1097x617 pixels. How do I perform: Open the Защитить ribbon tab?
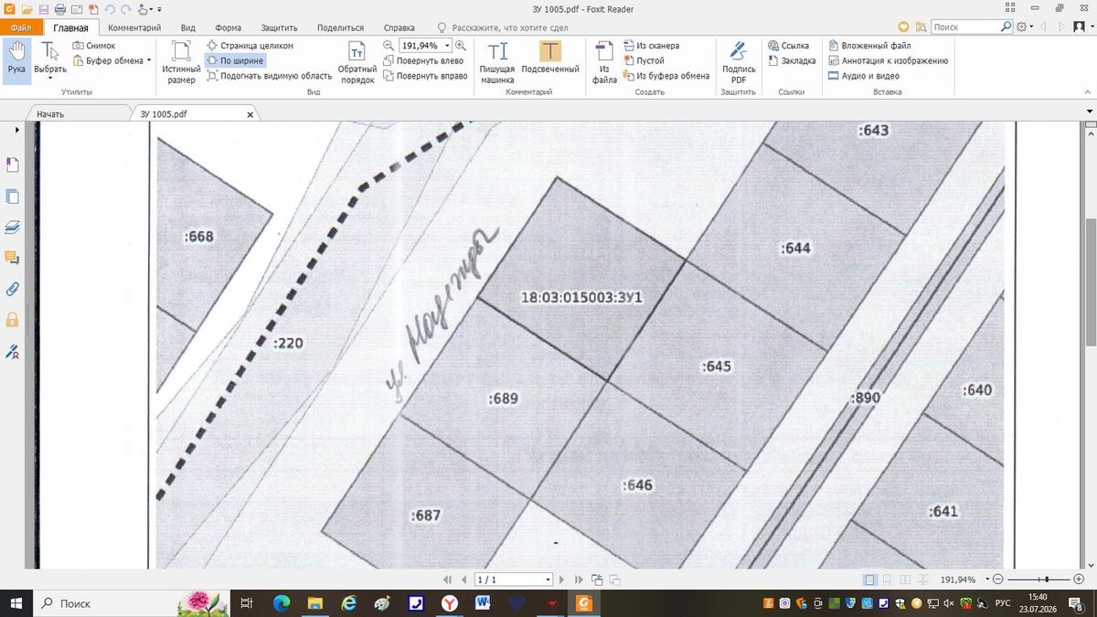pyautogui.click(x=279, y=27)
